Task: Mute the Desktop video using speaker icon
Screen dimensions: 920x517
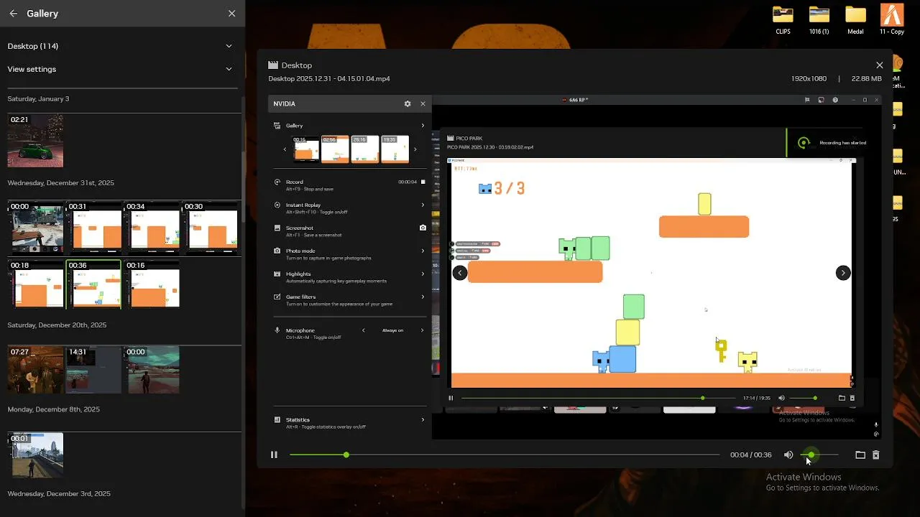Action: 788,455
